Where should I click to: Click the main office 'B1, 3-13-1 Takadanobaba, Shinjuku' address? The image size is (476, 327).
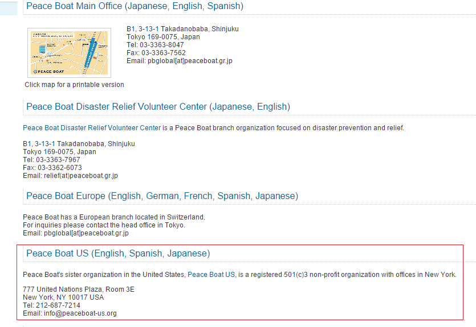(182, 29)
